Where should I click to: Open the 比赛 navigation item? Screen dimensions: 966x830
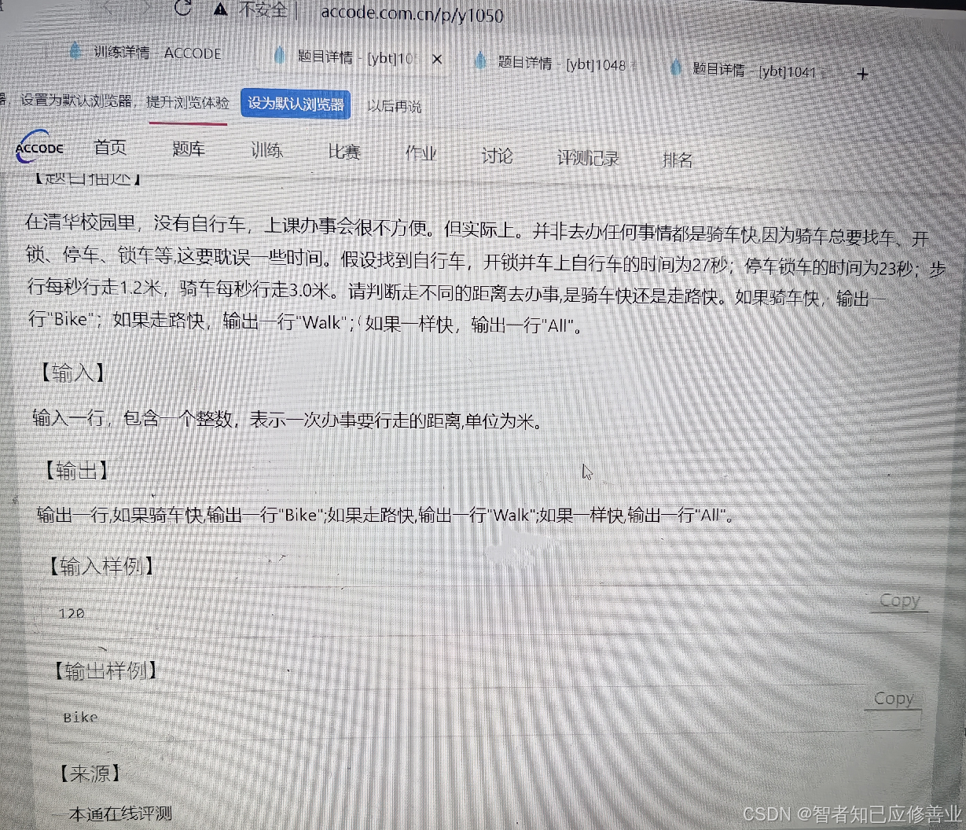[344, 152]
